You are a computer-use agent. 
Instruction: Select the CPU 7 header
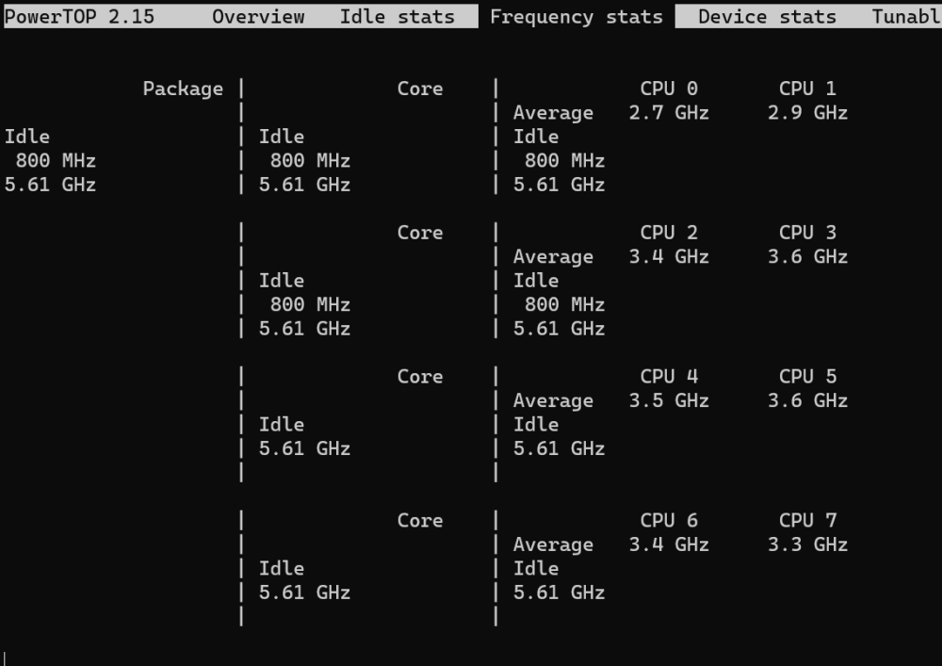807,521
